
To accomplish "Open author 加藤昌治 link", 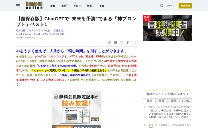I will coord(58,30).
